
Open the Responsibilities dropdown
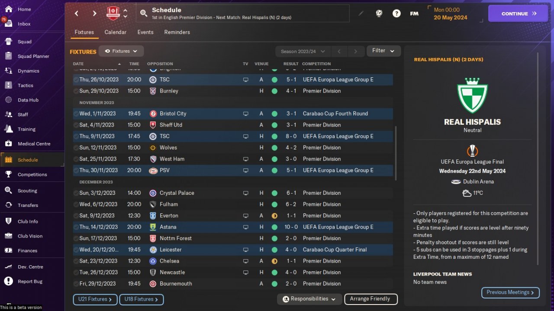tap(309, 299)
